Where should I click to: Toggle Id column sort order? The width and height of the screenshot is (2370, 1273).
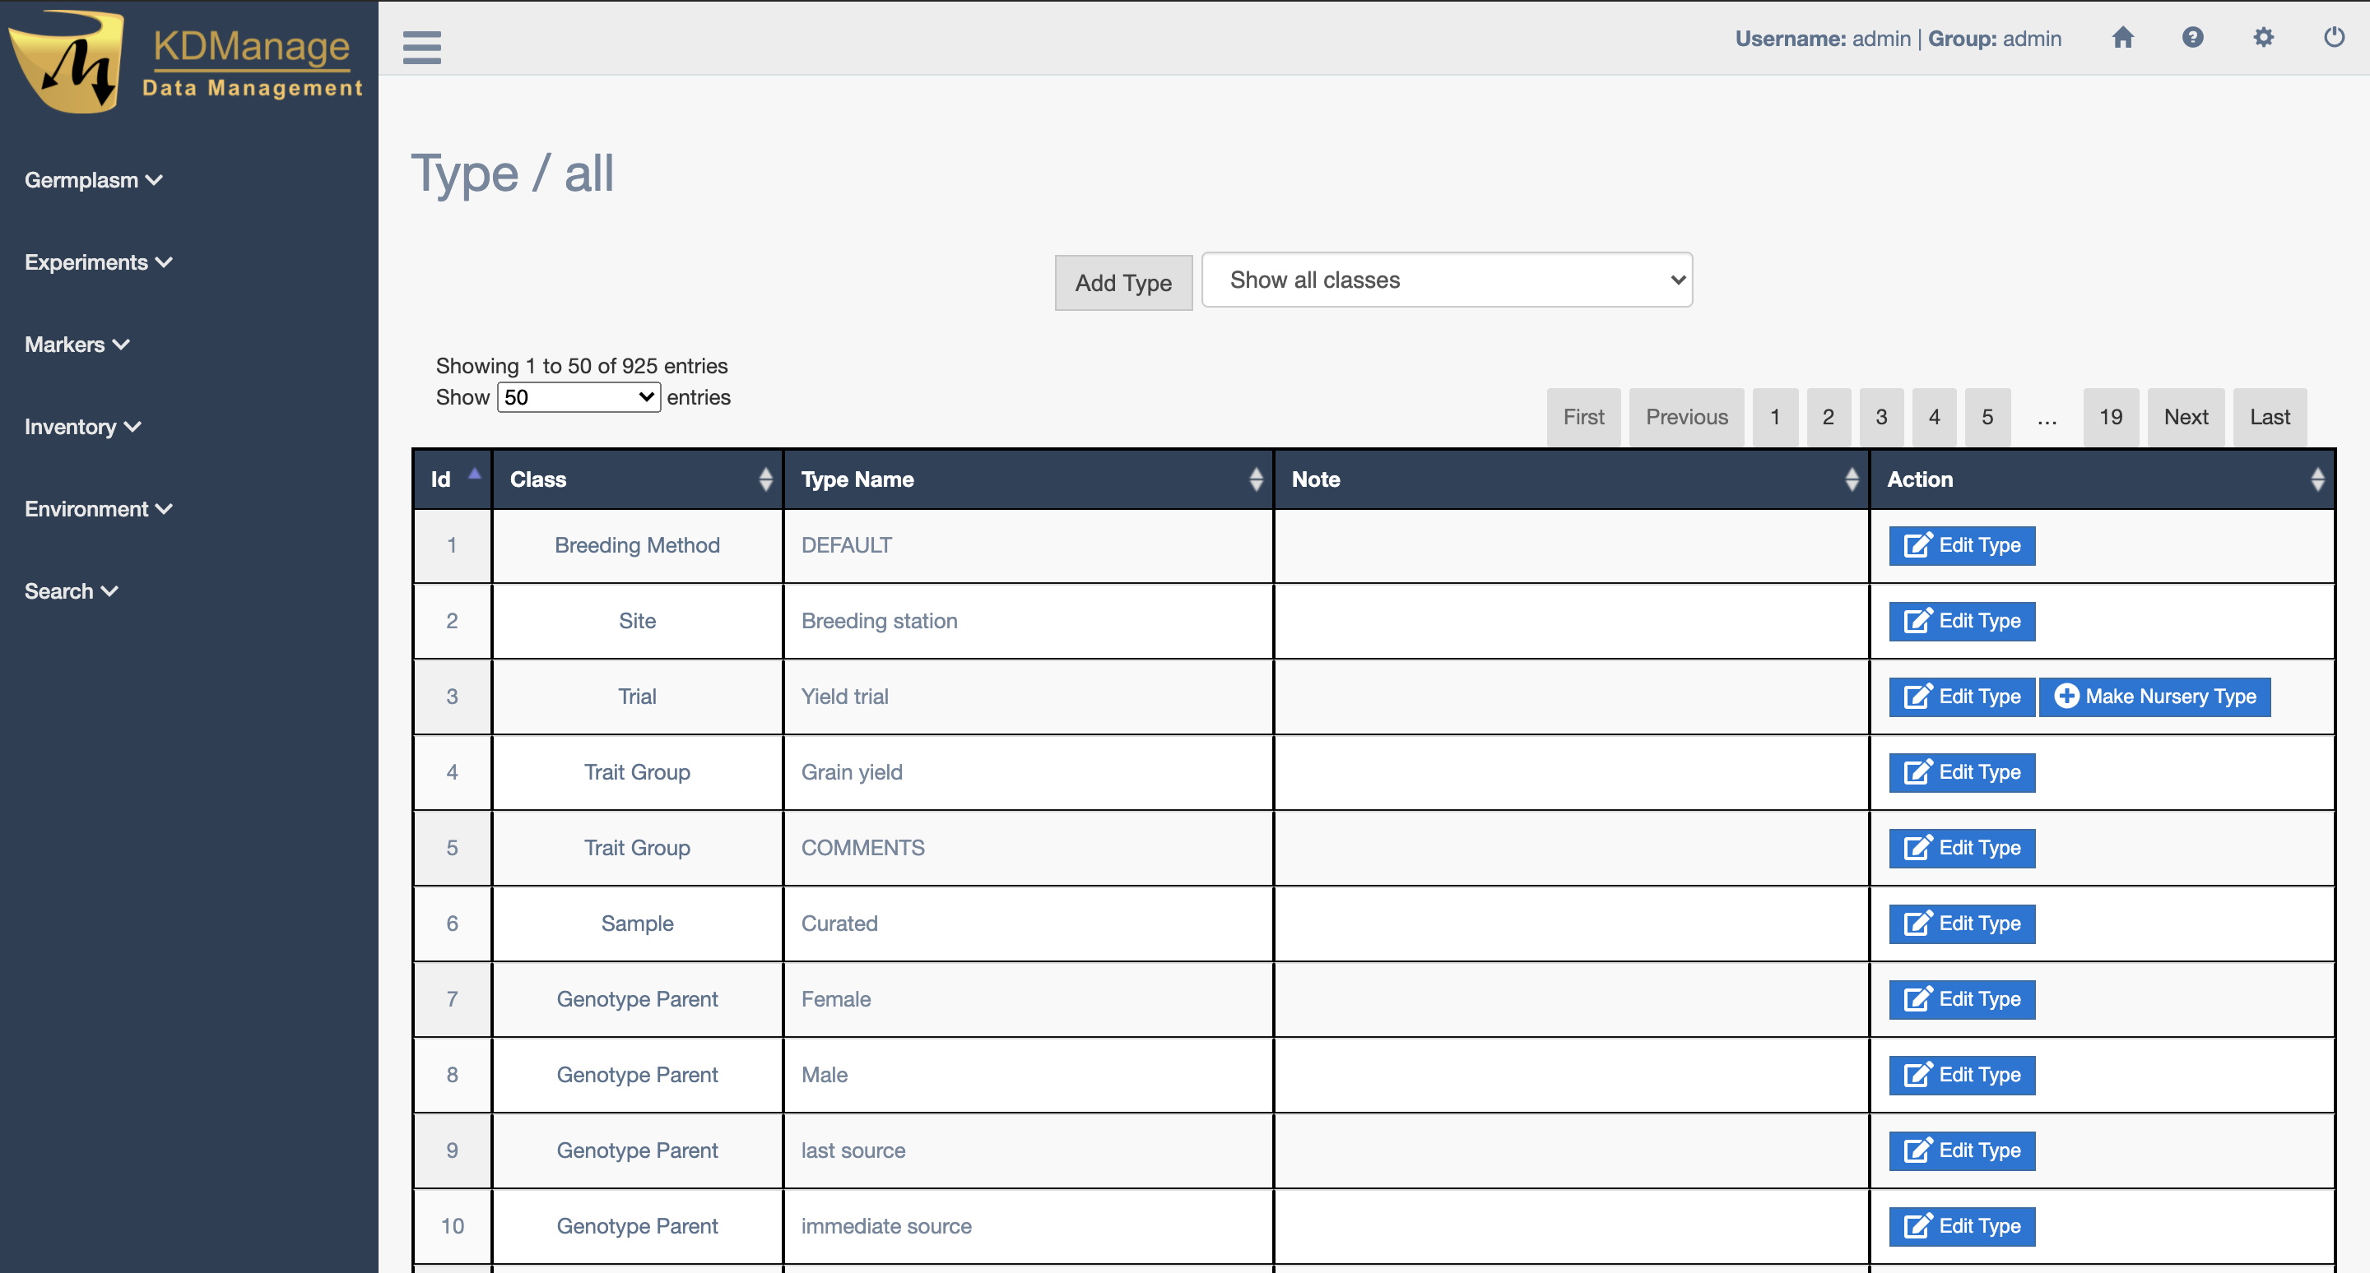[x=474, y=474]
